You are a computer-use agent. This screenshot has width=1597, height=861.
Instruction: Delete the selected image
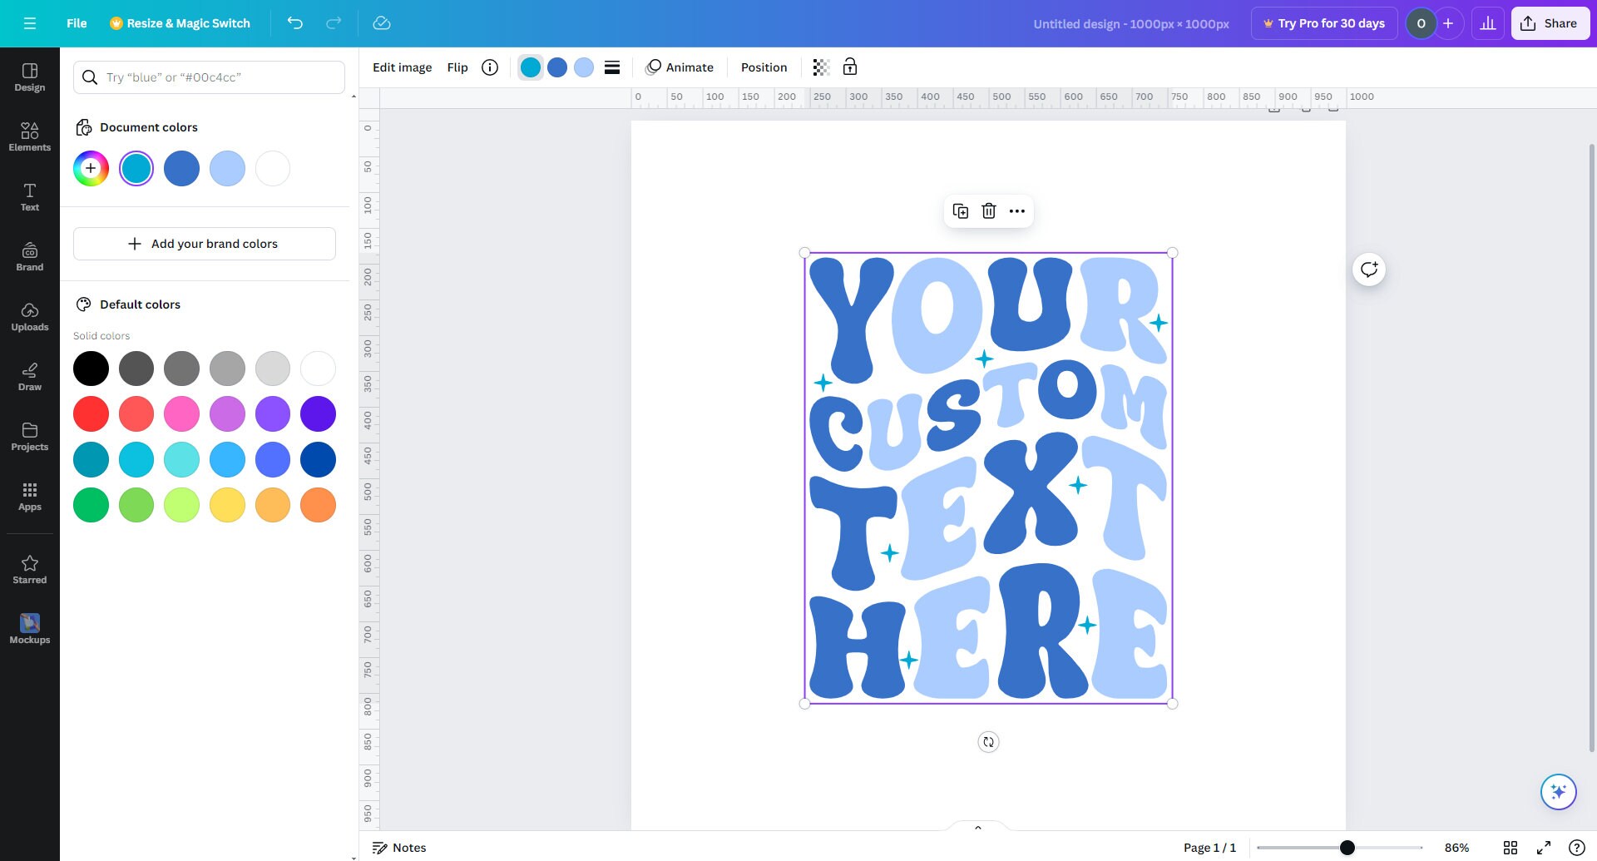point(988,210)
